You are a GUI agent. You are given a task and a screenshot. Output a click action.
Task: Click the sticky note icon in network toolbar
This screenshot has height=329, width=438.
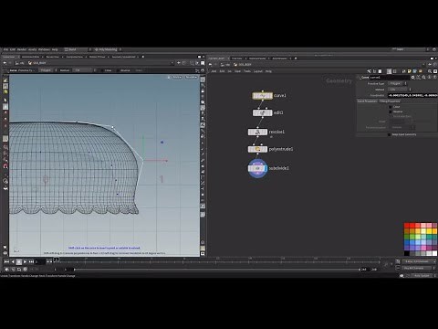tap(410, 71)
